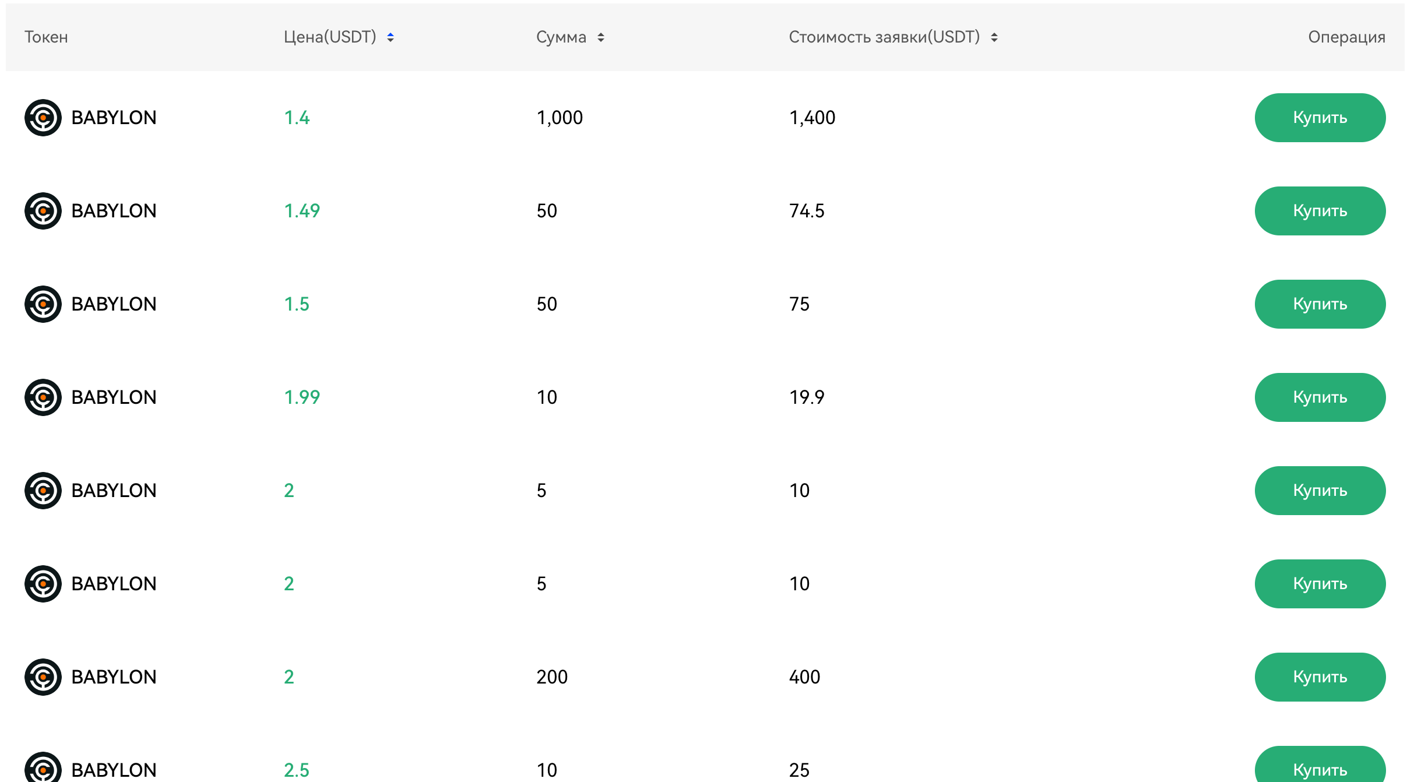Select the order value 400
The height and width of the screenshot is (782, 1414).
[804, 677]
